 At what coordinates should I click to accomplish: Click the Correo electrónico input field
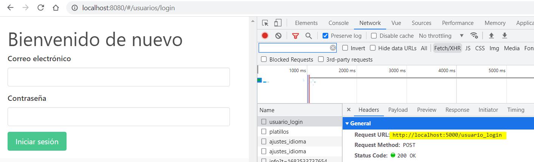119,77
